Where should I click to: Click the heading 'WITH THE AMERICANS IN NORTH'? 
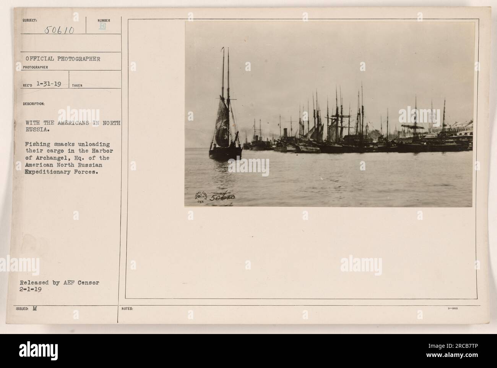(x=73, y=123)
